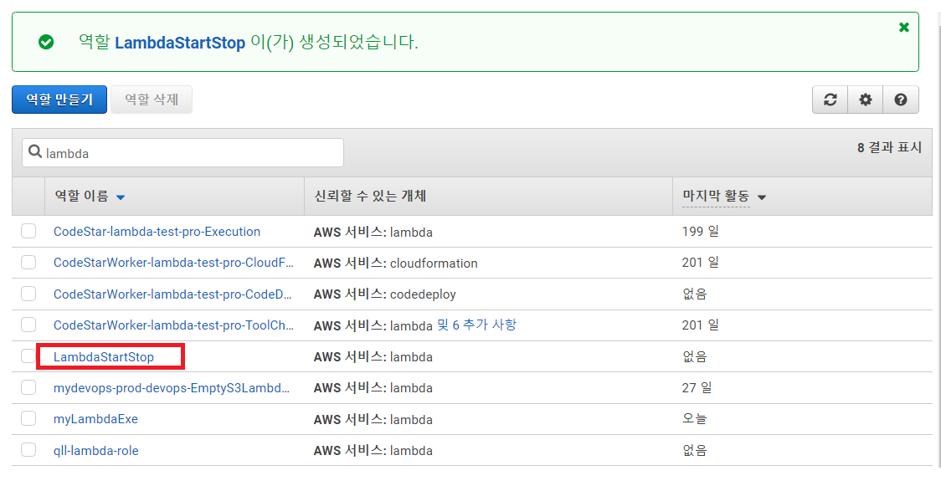Dismiss the green success notification
Image resolution: width=941 pixels, height=486 pixels.
904,28
